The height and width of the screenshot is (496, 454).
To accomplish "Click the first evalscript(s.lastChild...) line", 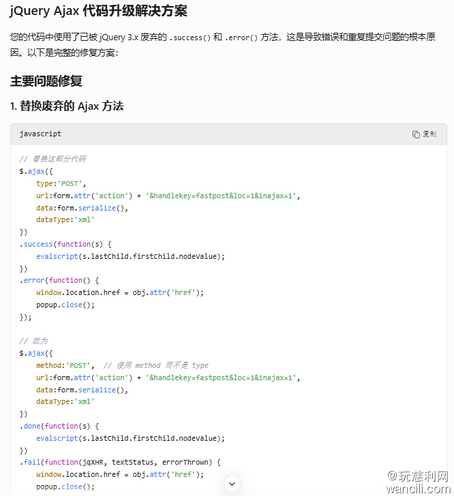I will pyautogui.click(x=130, y=256).
